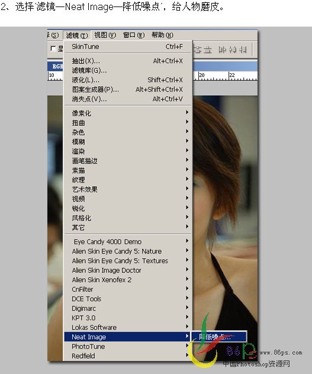This screenshot has width=312, height=374.
Task: Open 滤镜库(G)... filter gallery
Action: (127, 70)
